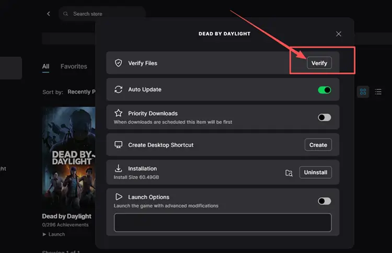The width and height of the screenshot is (392, 253).
Task: Click the 0/296 Achievements text
Action: [x=65, y=225]
